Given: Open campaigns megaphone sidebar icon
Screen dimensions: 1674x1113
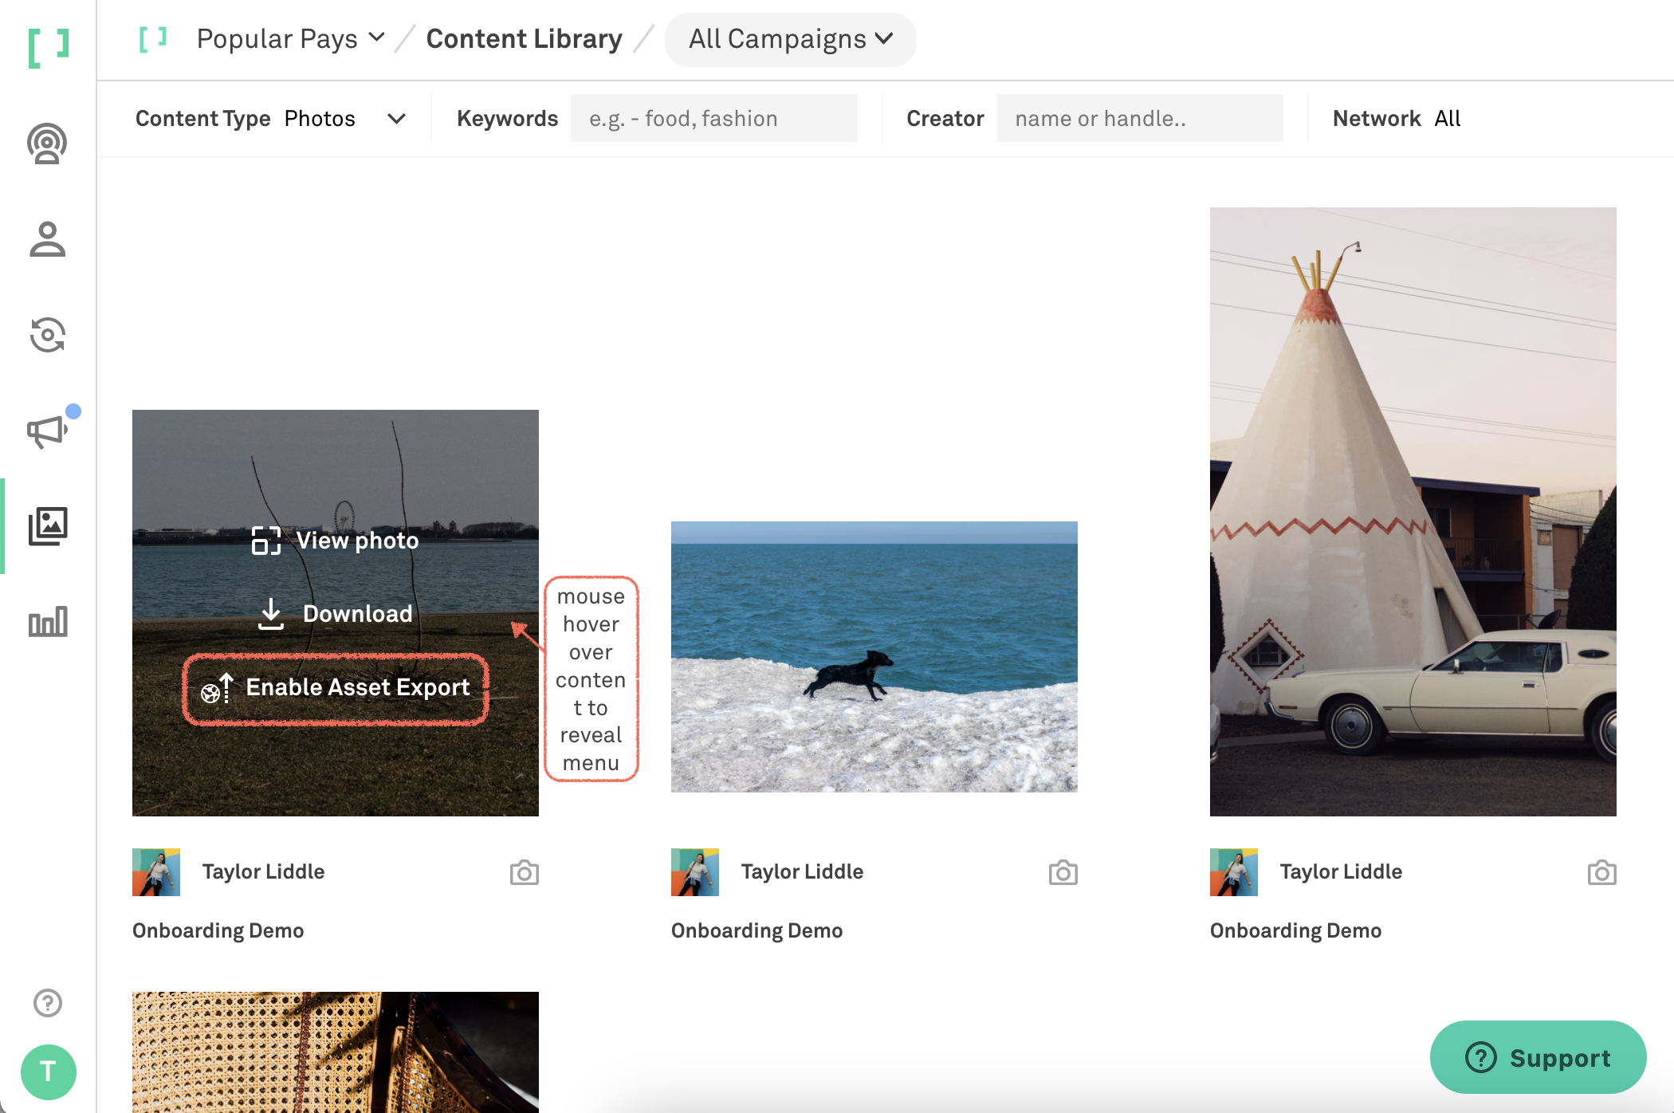Looking at the screenshot, I should pos(47,431).
